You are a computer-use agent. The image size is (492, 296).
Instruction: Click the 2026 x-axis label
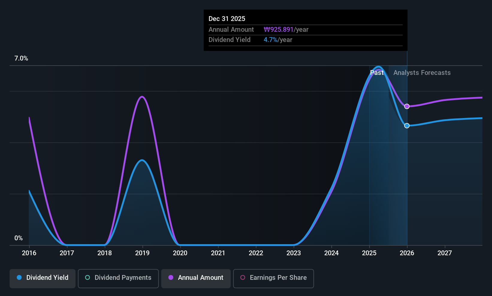407,253
